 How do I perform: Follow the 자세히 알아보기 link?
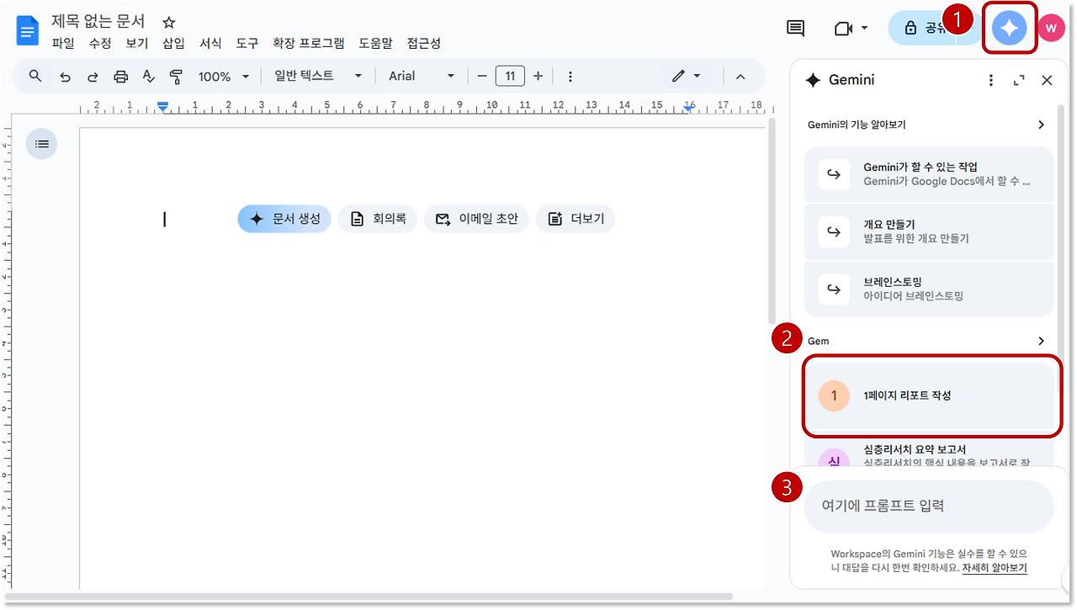tap(995, 568)
